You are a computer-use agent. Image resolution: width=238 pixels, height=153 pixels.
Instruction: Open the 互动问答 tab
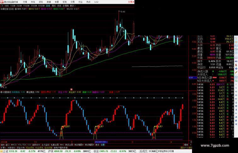point(48,148)
